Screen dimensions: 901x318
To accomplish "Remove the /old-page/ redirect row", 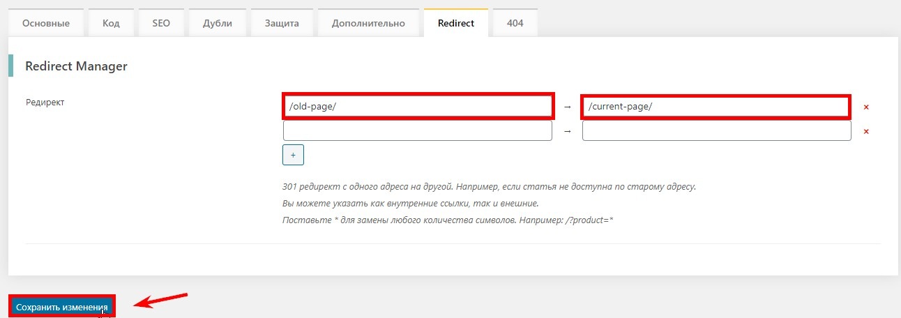I will coord(866,107).
